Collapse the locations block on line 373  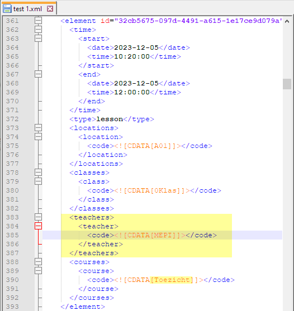pos(39,128)
